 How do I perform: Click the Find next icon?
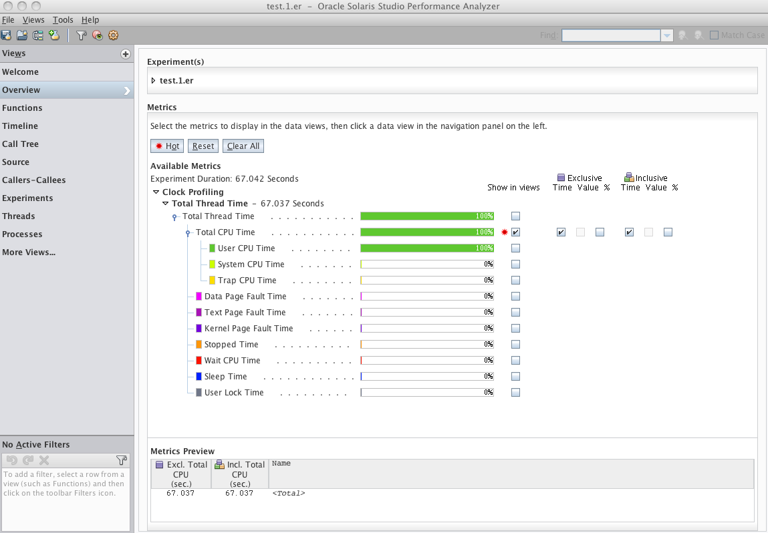point(699,35)
